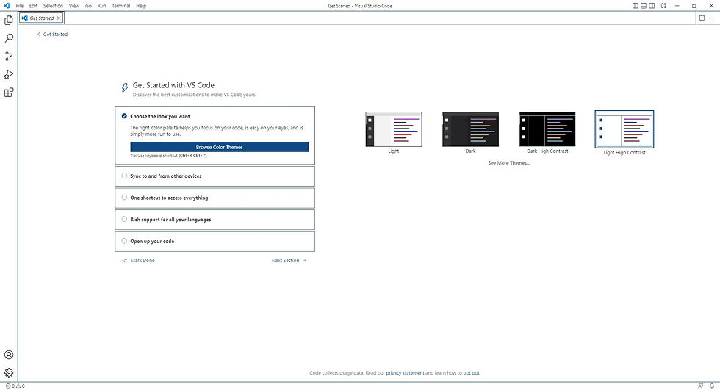Open the Go menu
Image resolution: width=720 pixels, height=390 pixels.
tap(88, 5)
